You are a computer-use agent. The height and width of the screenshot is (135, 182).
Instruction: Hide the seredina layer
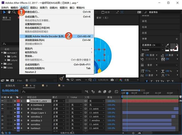click(2, 124)
